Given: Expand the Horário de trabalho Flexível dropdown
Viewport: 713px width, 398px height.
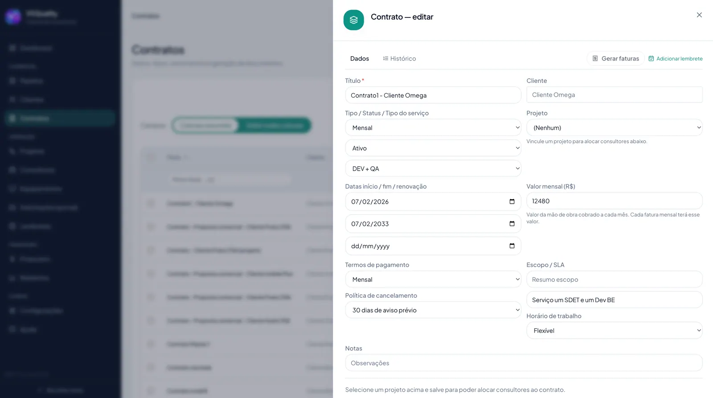Looking at the screenshot, I should [615, 331].
